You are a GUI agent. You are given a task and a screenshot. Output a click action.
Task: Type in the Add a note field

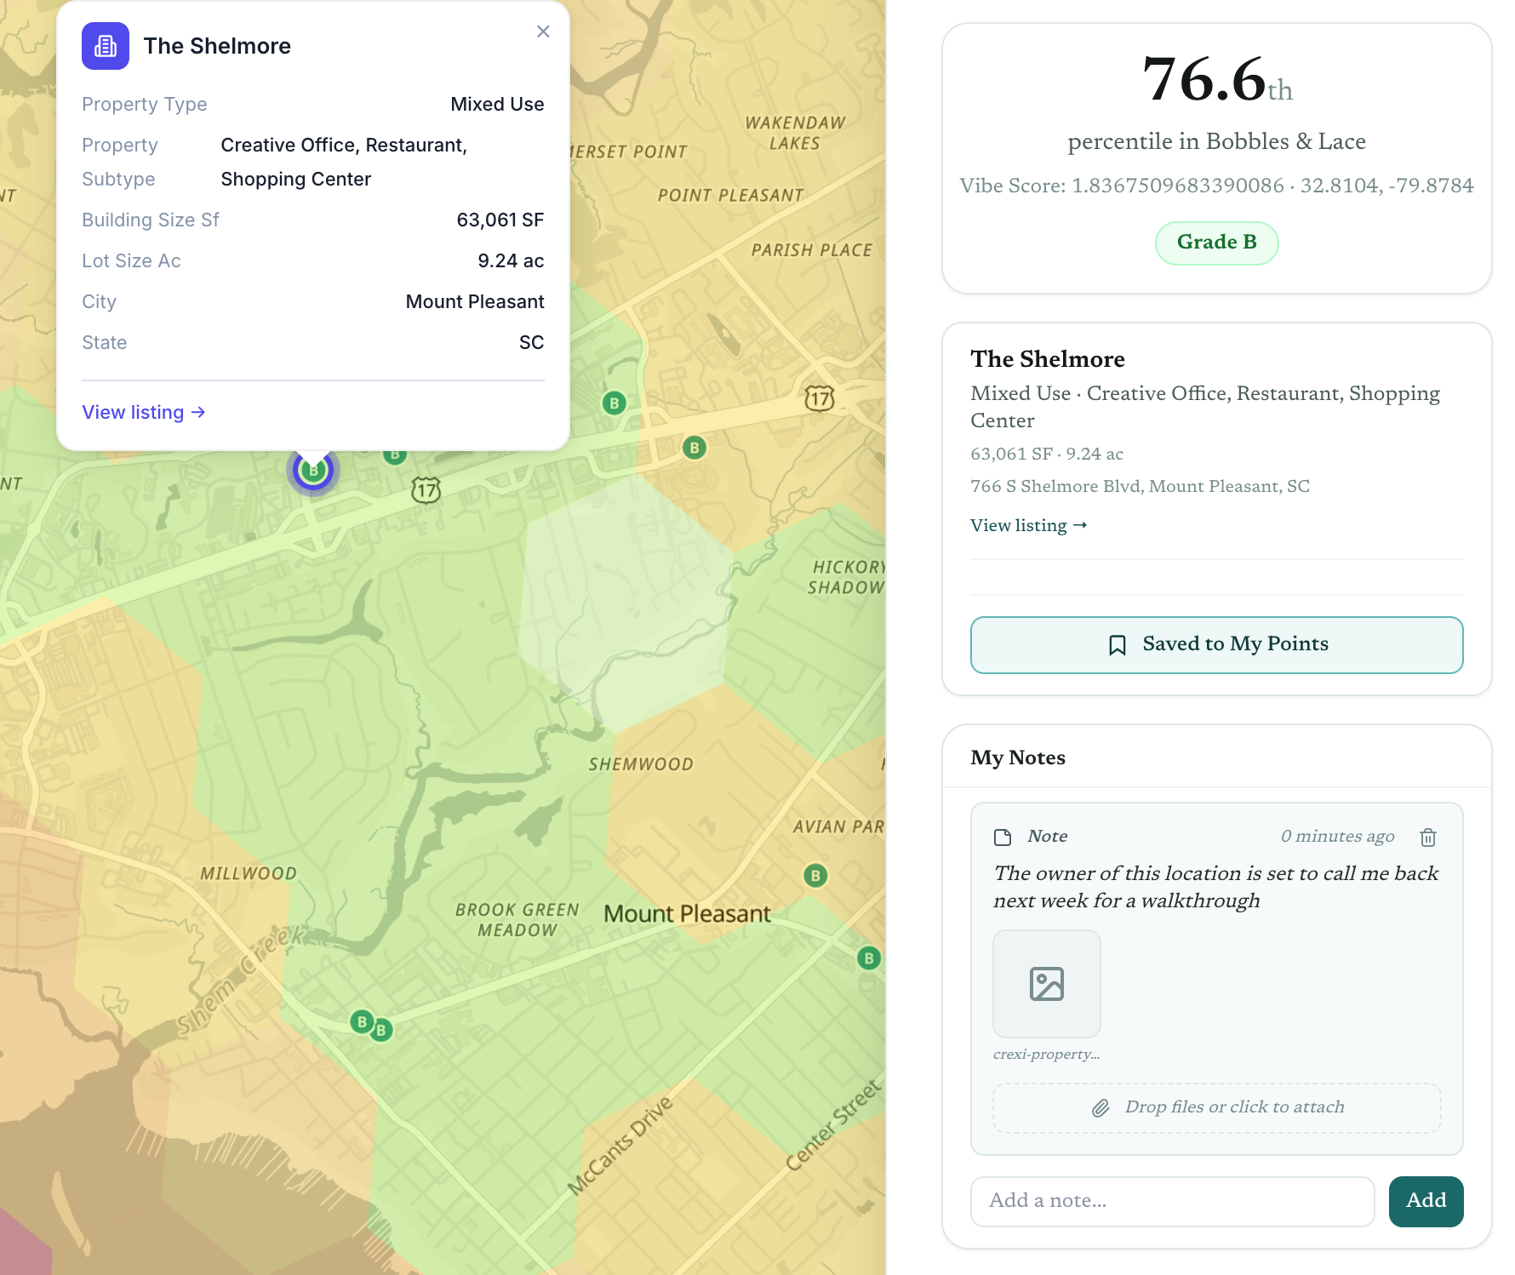pyautogui.click(x=1172, y=1201)
